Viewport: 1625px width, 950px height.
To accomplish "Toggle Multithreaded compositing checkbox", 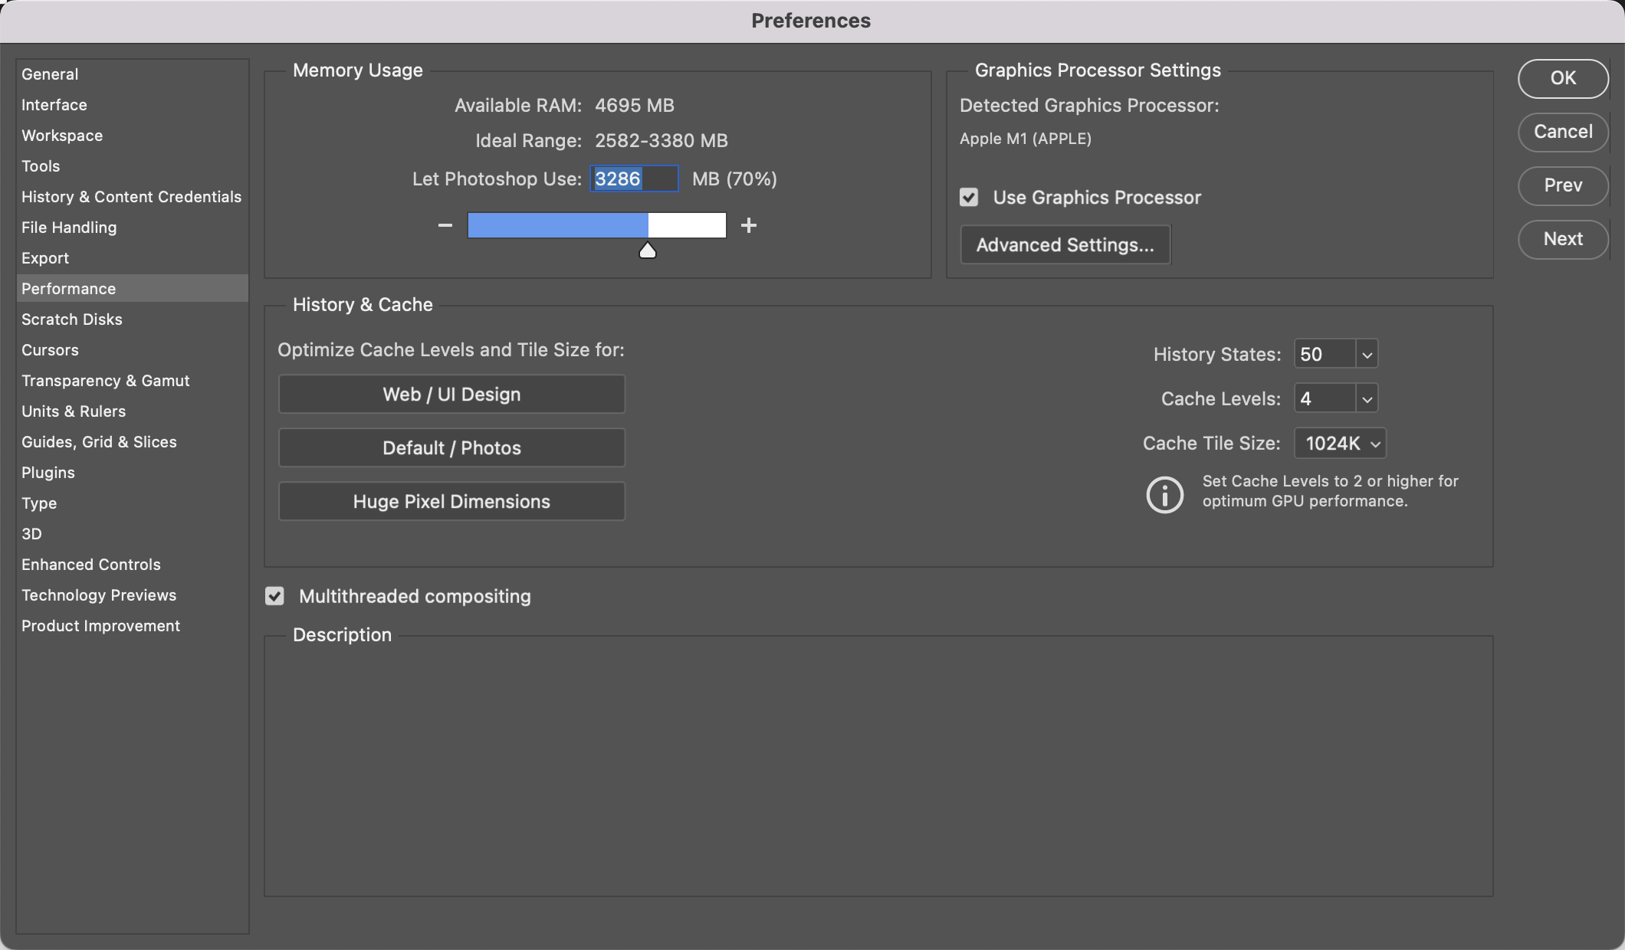I will tap(274, 596).
